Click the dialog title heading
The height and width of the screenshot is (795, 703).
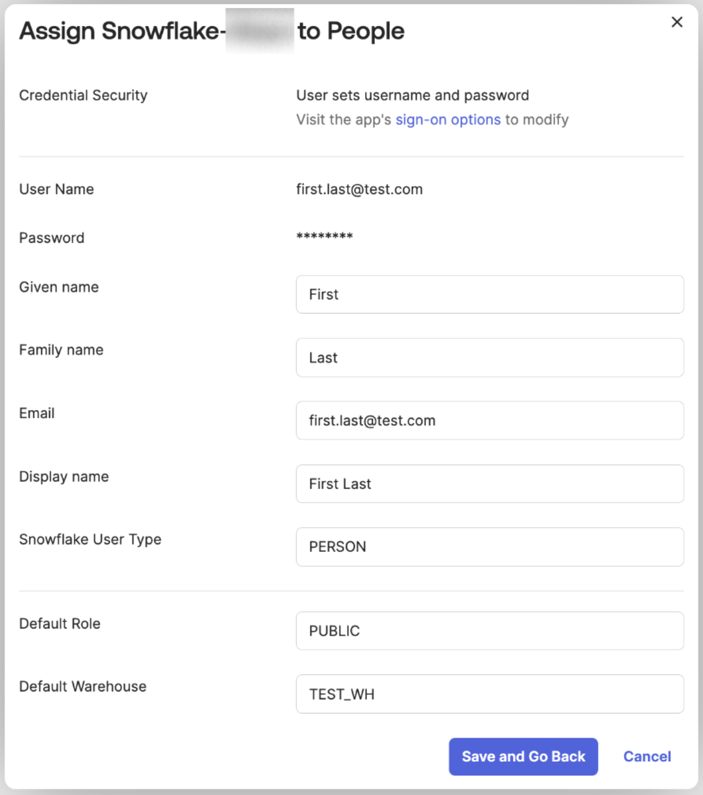click(x=211, y=31)
